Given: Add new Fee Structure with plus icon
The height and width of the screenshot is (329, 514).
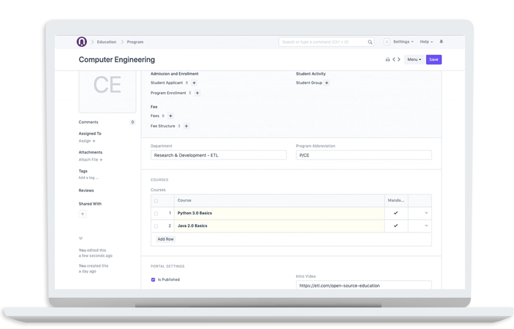Looking at the screenshot, I should tap(186, 126).
